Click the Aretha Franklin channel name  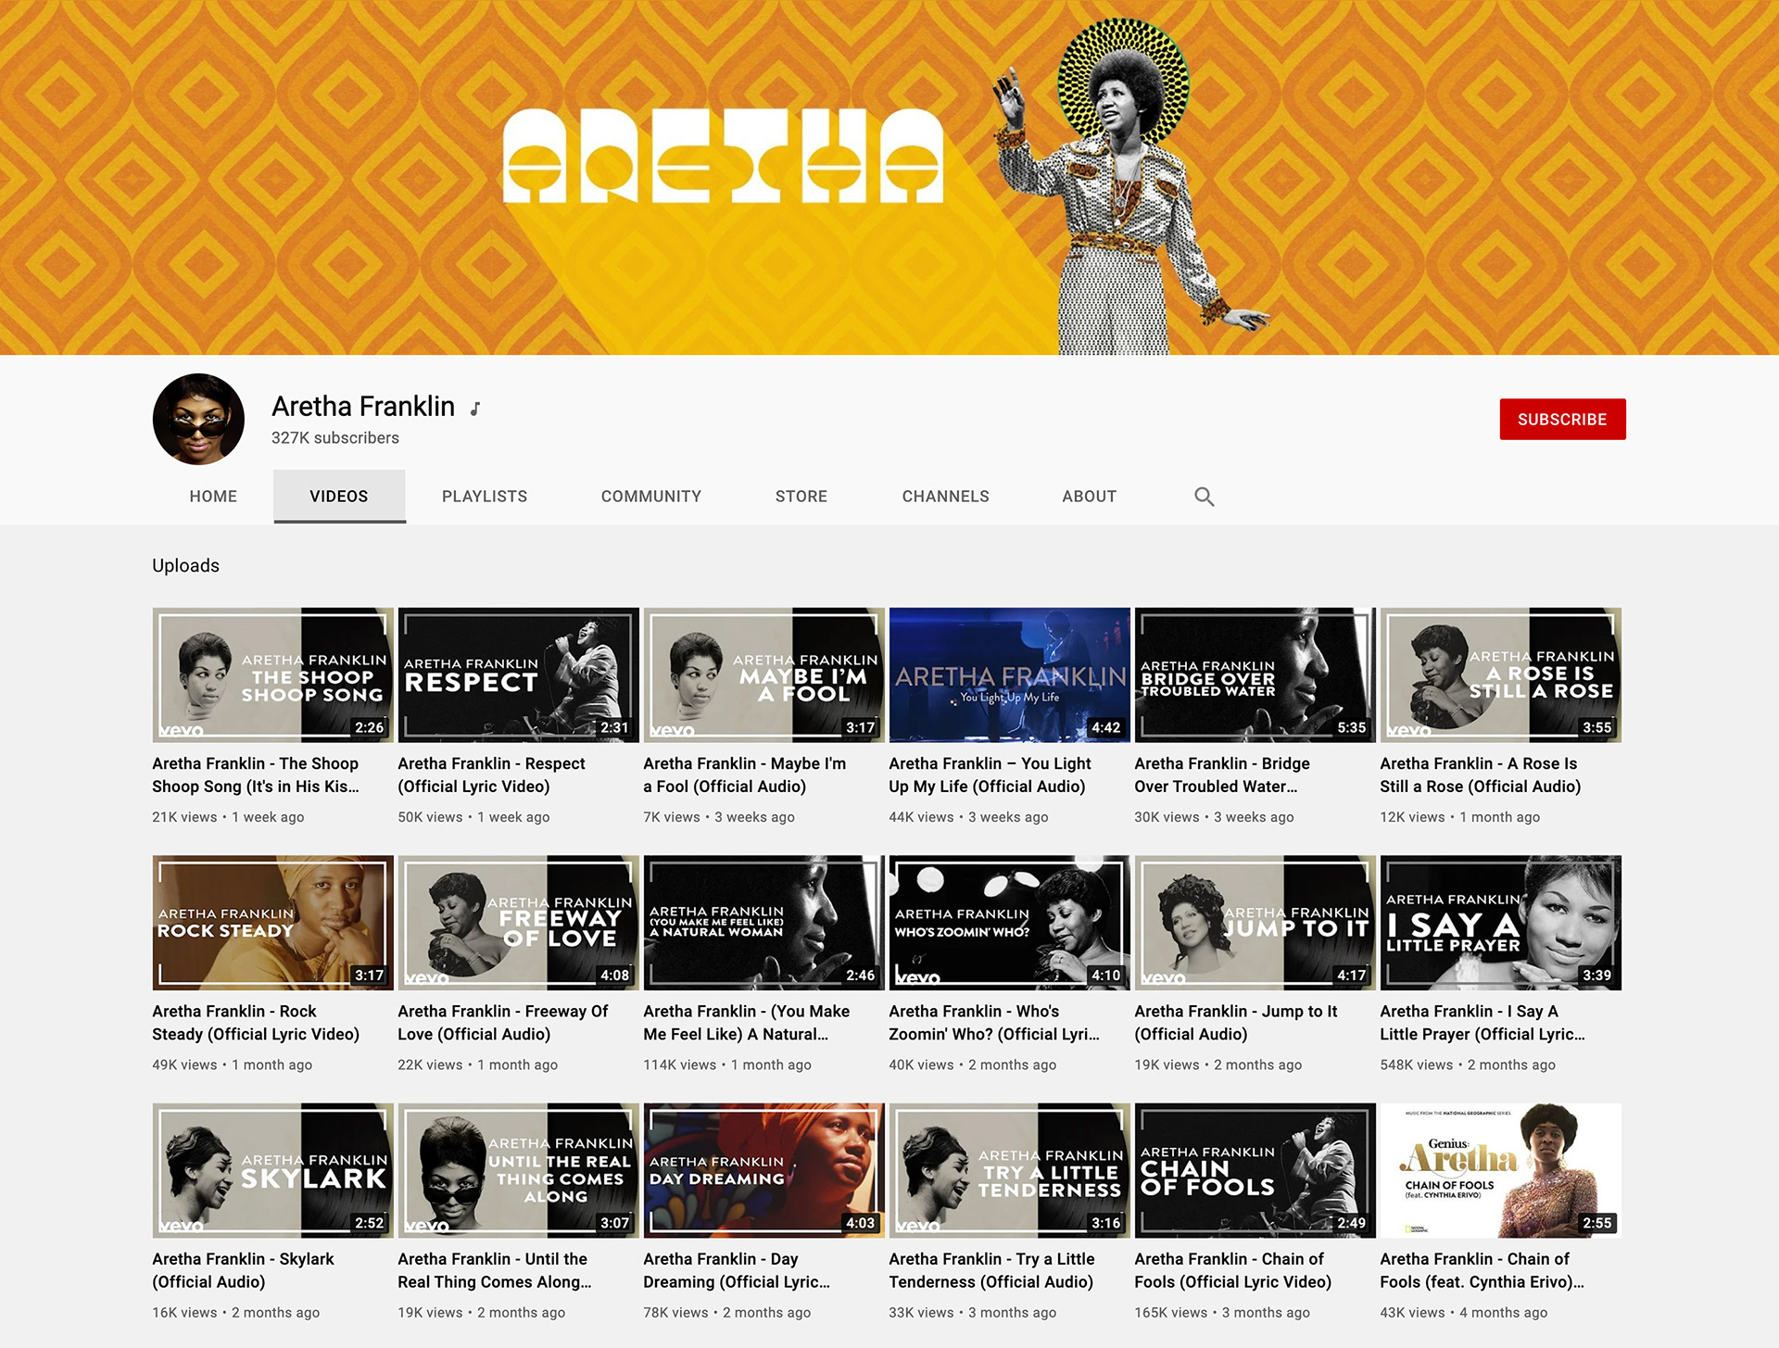point(363,406)
